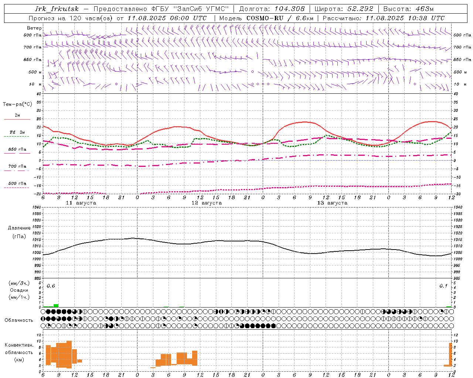Image resolution: width=473 pixels, height=378 pixels.
Task: Click the 500 гПа temperature legend entry
Action: pos(17,183)
